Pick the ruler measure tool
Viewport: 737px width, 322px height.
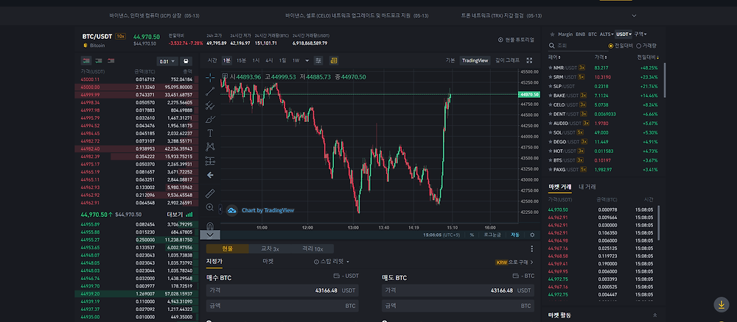point(210,193)
